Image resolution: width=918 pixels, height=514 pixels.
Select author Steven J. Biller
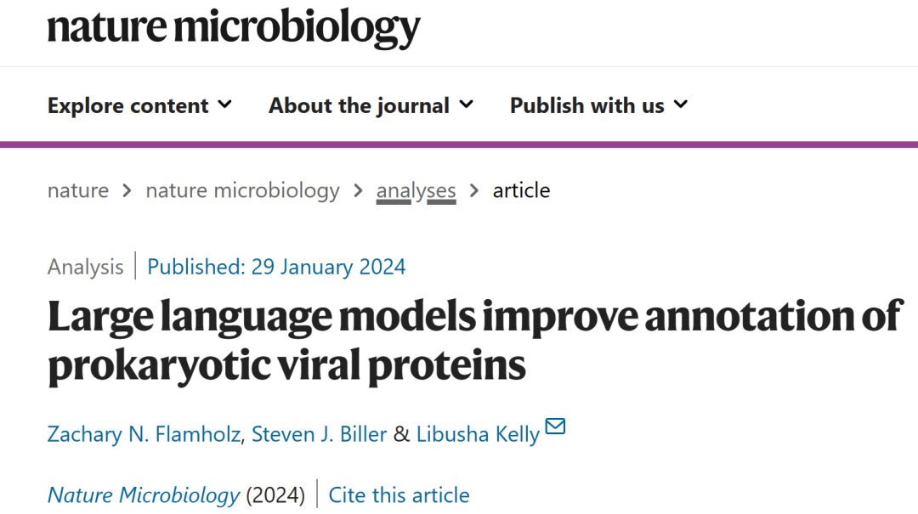click(319, 433)
